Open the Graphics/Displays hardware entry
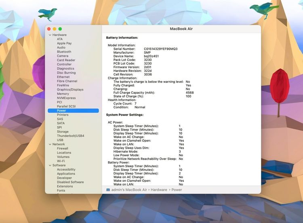 click(x=70, y=89)
